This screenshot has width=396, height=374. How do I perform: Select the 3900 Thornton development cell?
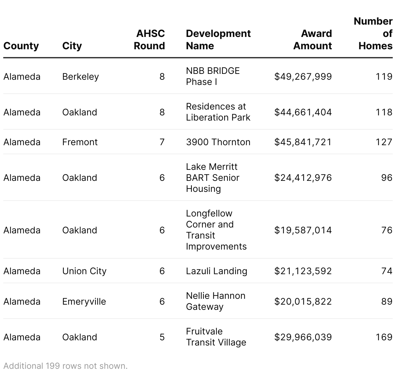pos(218,142)
